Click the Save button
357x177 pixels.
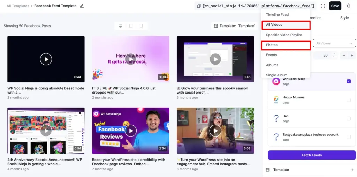pos(335,6)
